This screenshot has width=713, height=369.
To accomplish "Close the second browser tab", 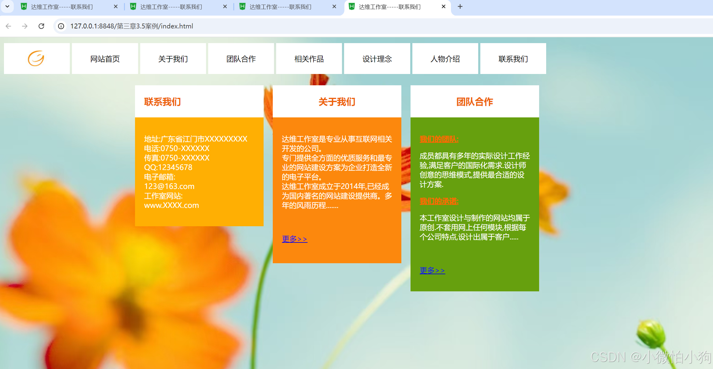I will pos(225,6).
